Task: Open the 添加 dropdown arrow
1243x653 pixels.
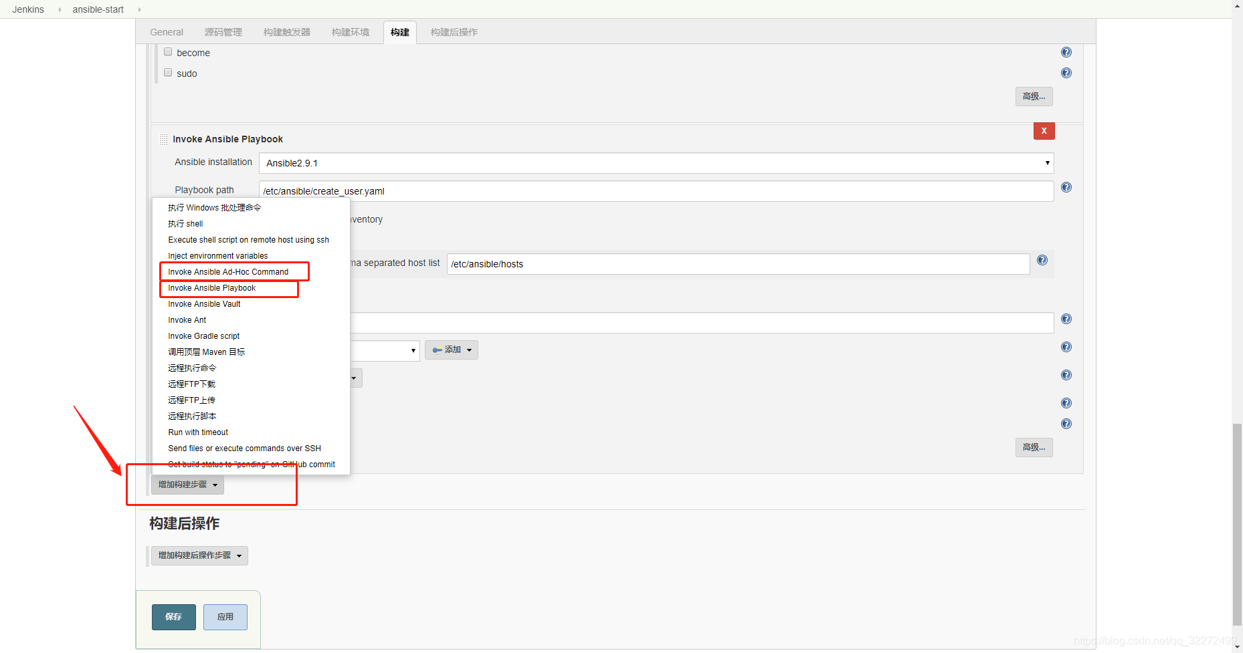Action: coord(468,350)
